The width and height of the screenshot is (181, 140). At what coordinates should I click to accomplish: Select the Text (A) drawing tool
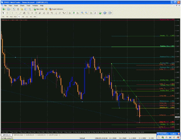pyautogui.click(x=32, y=13)
